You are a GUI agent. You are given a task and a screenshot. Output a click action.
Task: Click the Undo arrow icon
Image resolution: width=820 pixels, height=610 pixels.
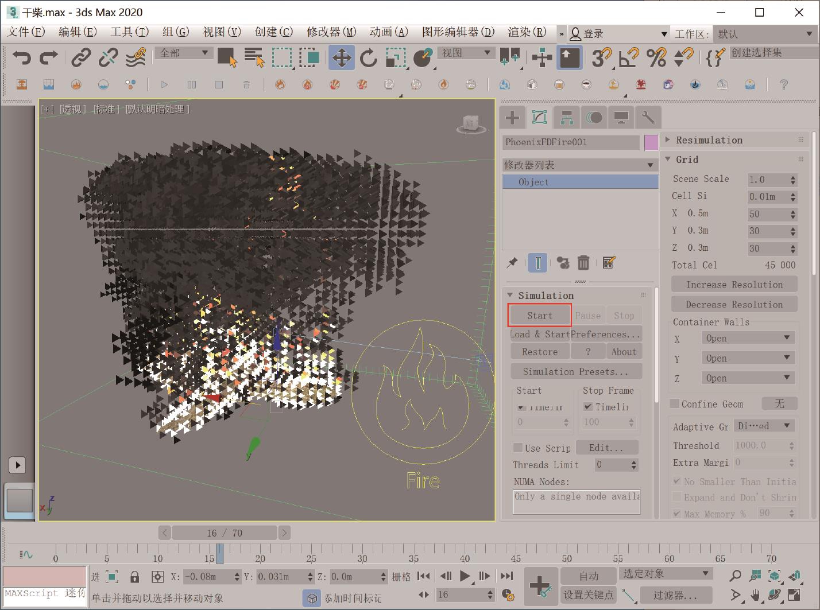(21, 57)
